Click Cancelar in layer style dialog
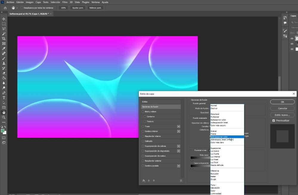The image size is (298, 195). 283,109
